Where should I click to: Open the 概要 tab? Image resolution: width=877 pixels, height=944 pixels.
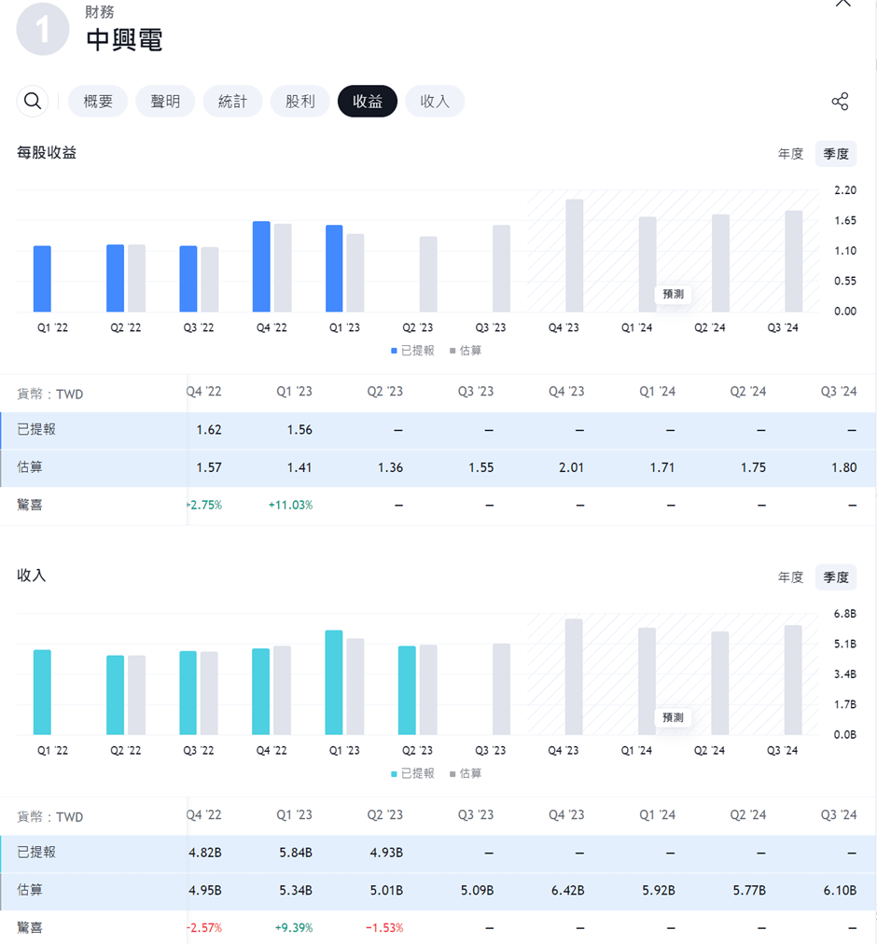pos(98,102)
